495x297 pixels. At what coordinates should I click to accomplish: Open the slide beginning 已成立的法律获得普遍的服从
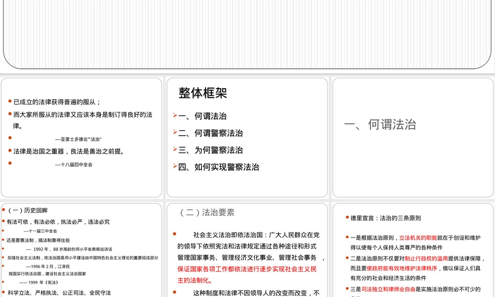pos(82,138)
